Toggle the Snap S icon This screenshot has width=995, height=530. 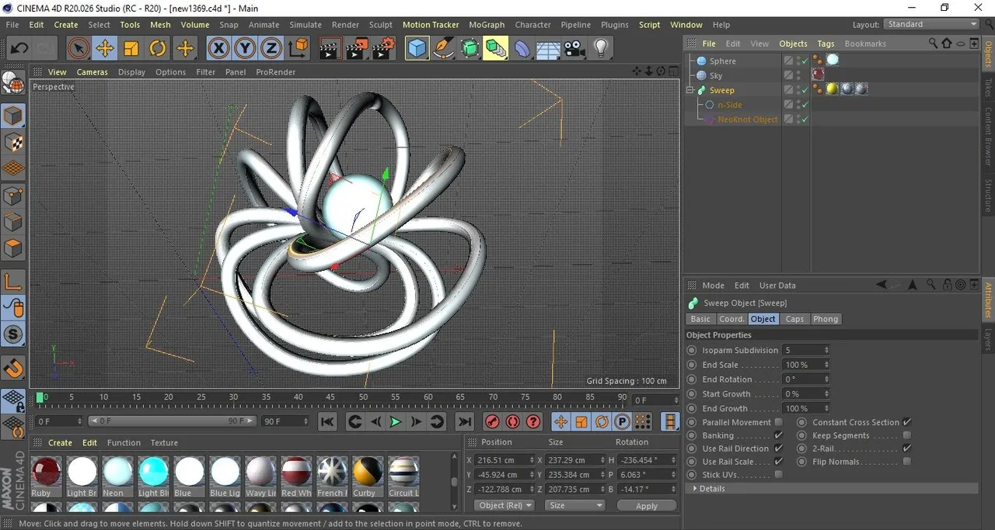point(12,334)
